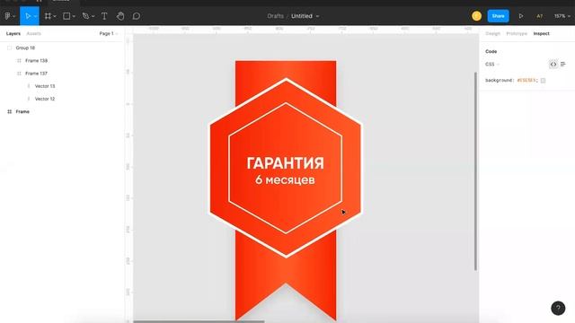575x323 pixels.
Task: Click the Frame 138 layer icon
Action: 19,61
